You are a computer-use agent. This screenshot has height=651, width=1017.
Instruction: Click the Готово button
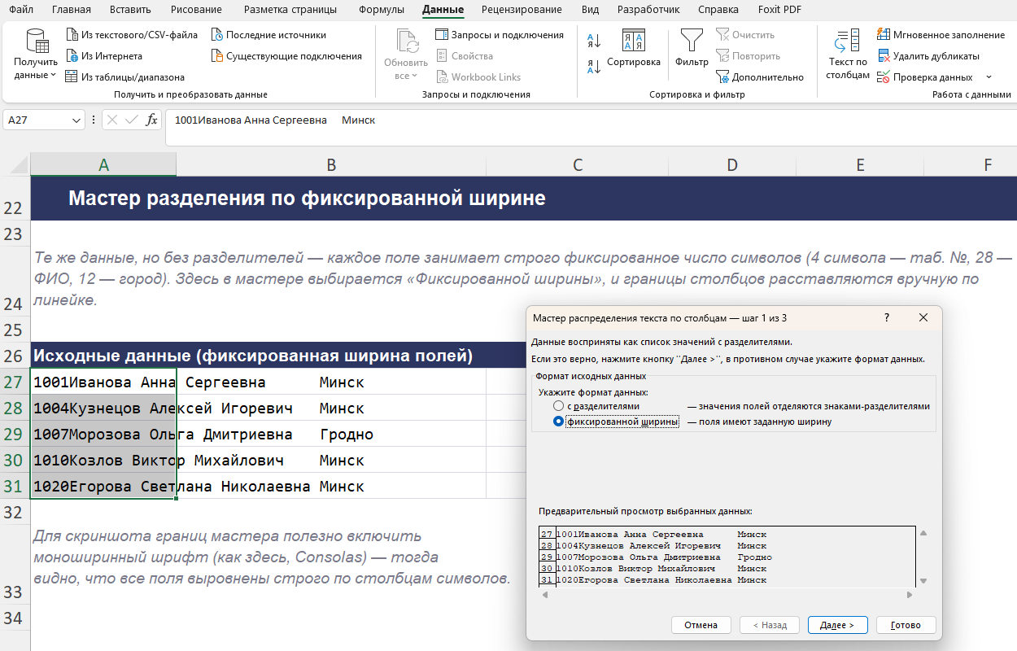906,625
